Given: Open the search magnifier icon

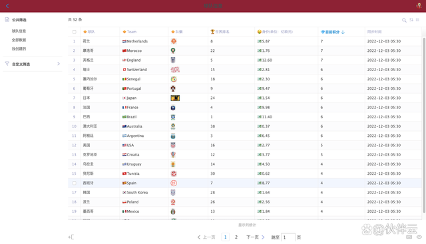Looking at the screenshot, I should coord(404,20).
